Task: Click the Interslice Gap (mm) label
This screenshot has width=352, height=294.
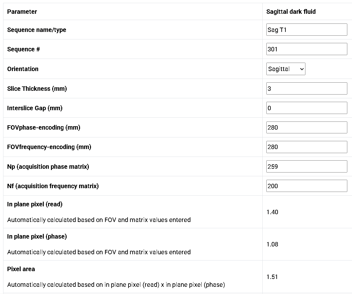Action: pos(35,108)
